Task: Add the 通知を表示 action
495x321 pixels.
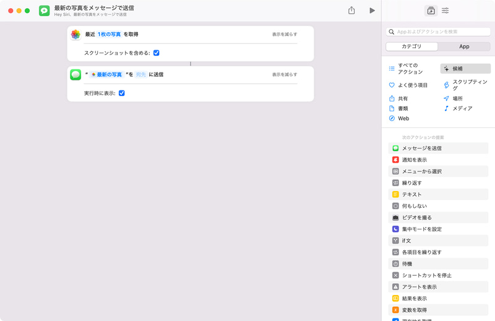Action: click(438, 160)
